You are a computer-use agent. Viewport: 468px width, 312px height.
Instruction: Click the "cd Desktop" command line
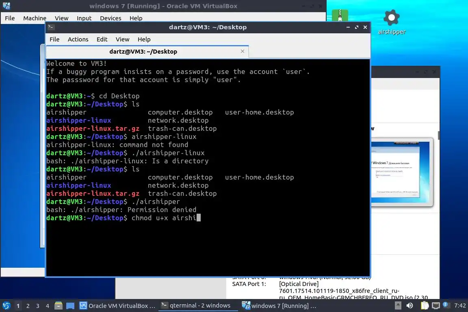[x=93, y=96]
